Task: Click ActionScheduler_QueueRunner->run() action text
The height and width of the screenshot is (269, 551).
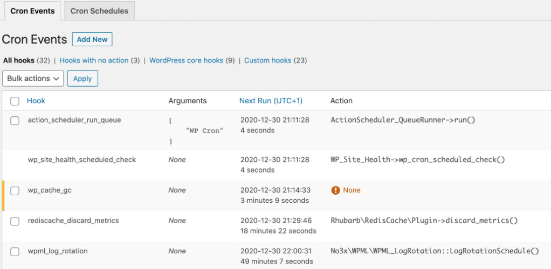Action: pyautogui.click(x=403, y=121)
